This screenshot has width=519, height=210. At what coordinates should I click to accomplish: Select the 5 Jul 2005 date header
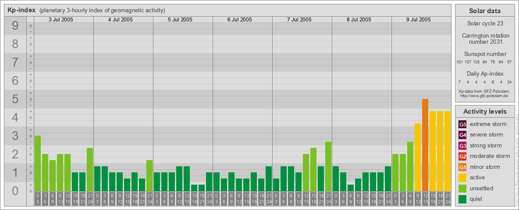[x=180, y=20]
